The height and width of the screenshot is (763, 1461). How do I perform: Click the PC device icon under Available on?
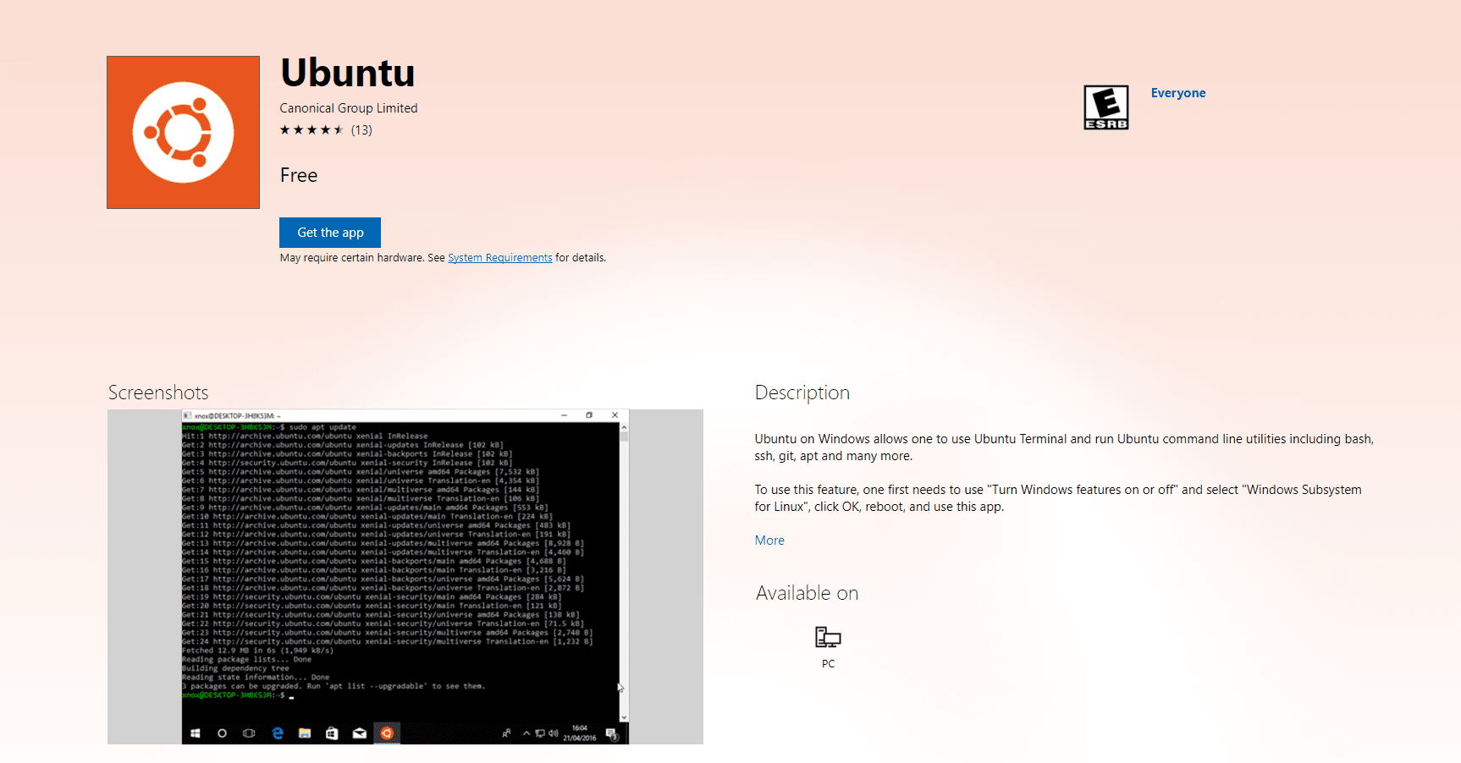pyautogui.click(x=828, y=637)
